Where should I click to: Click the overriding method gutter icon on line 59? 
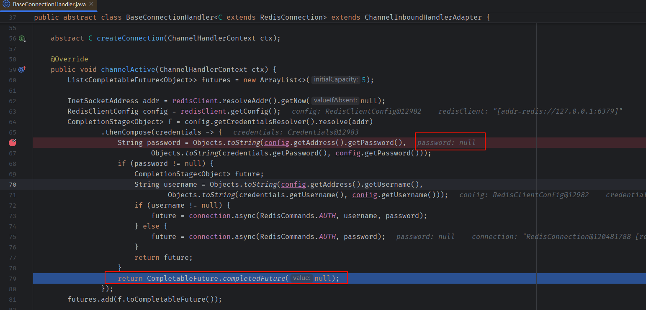tap(22, 69)
